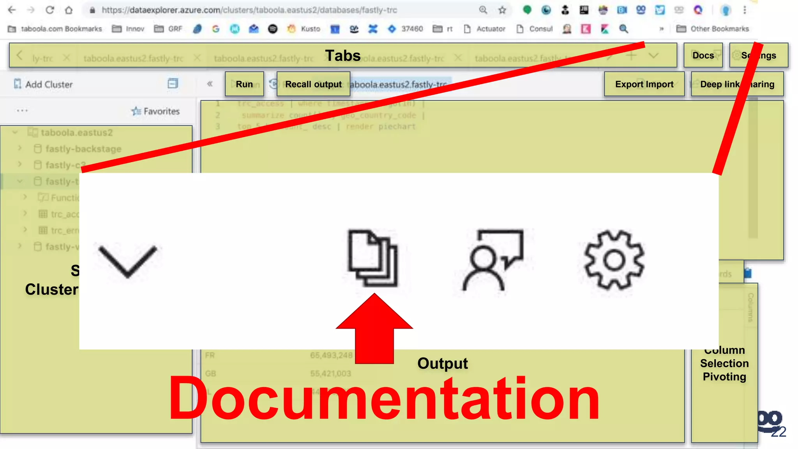Run the current query
This screenshot has width=798, height=449.
(x=244, y=84)
